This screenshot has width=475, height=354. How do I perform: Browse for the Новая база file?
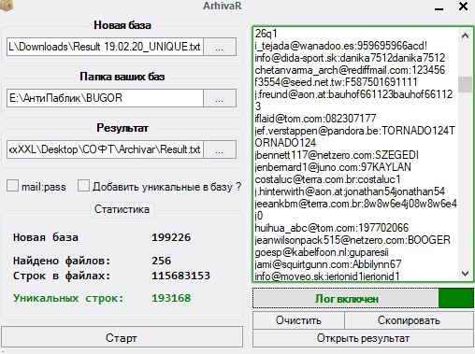220,47
